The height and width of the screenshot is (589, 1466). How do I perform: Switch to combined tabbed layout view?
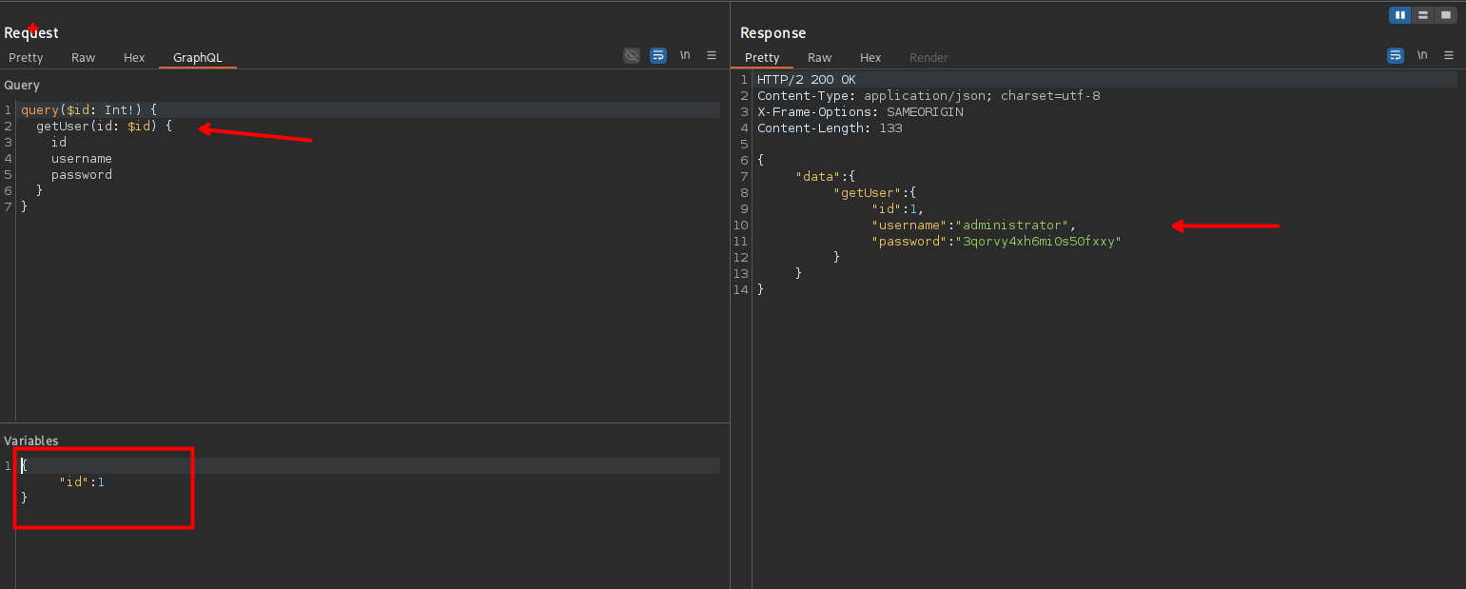[x=1446, y=15]
